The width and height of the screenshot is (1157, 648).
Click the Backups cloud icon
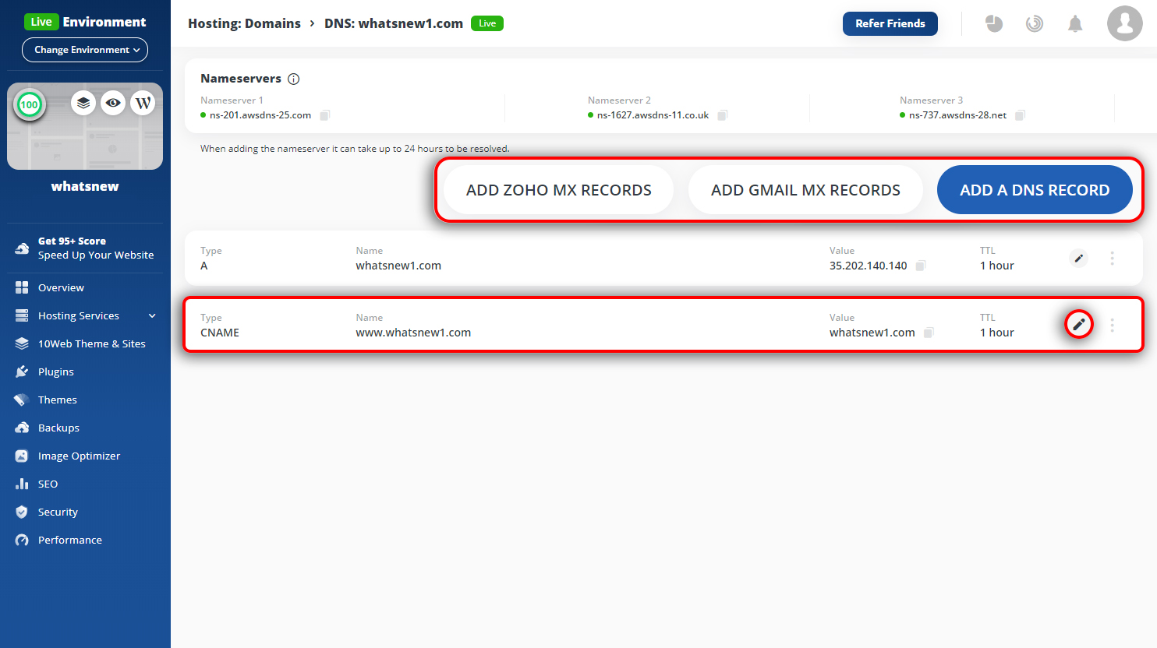pos(22,428)
